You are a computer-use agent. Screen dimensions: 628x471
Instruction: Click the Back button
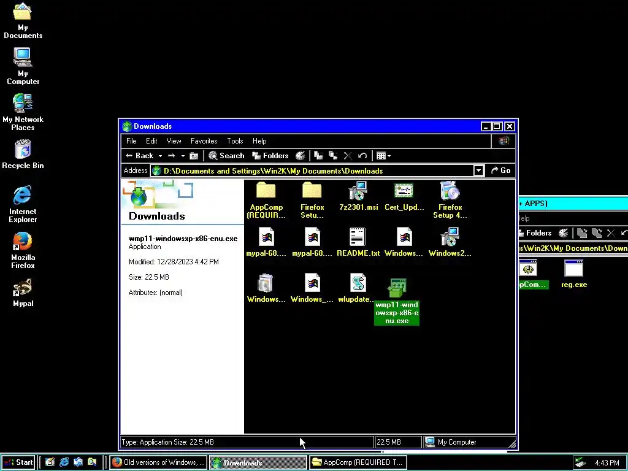click(139, 156)
